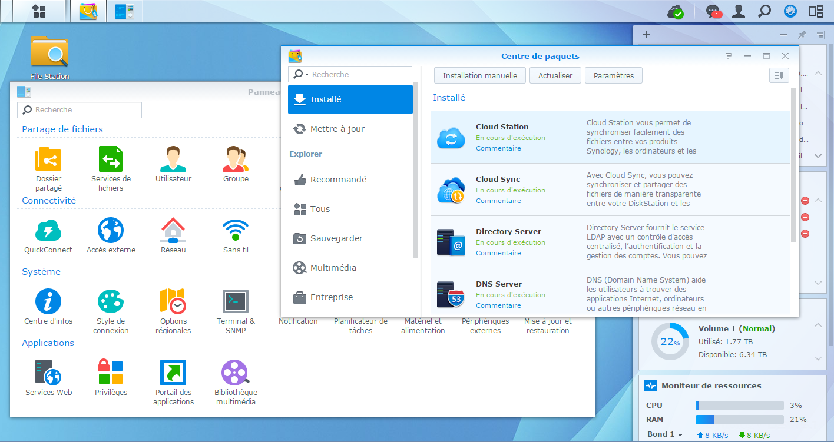Viewport: 834px width, 442px height.
Task: Click the RAM usage bar
Action: 740,420
